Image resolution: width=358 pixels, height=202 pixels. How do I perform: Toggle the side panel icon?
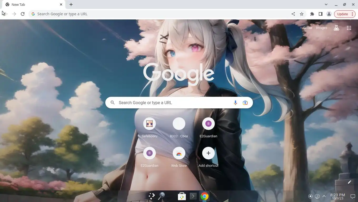(321, 14)
